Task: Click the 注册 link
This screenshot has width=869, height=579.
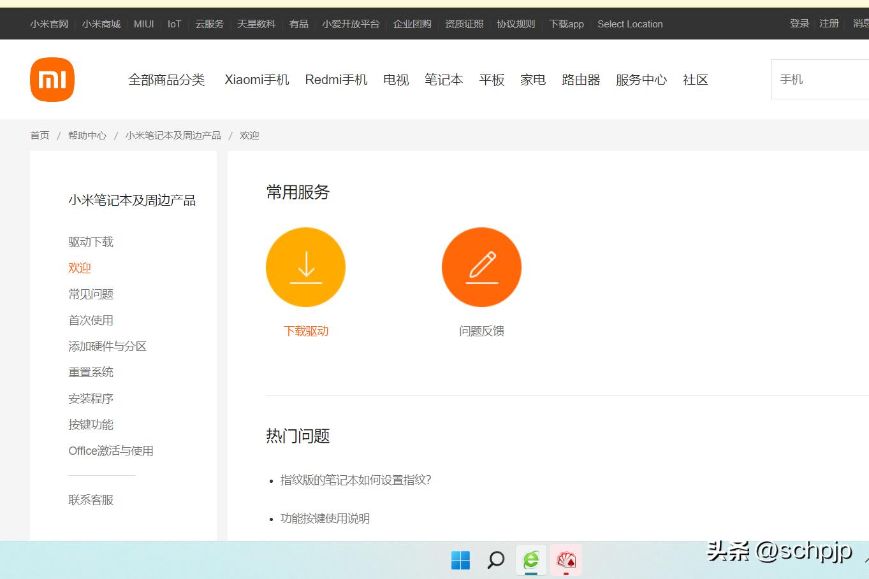Action: pos(829,24)
